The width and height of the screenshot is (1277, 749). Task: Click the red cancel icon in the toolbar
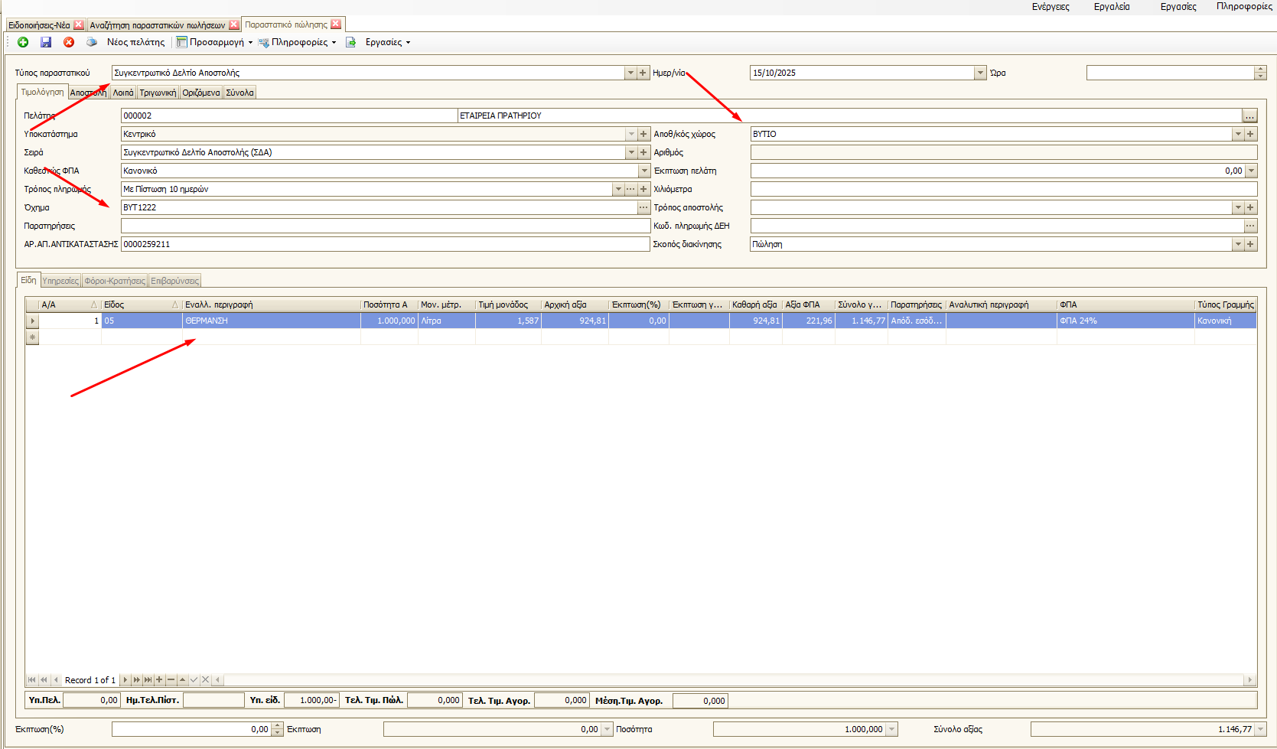point(69,42)
